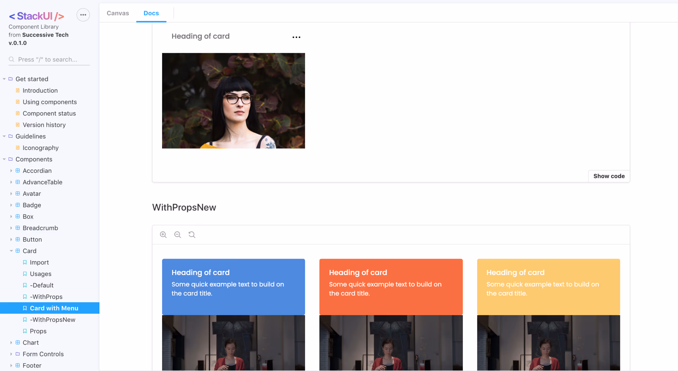Click the zoom in icon in preview toolbar
The image size is (678, 371).
(163, 235)
